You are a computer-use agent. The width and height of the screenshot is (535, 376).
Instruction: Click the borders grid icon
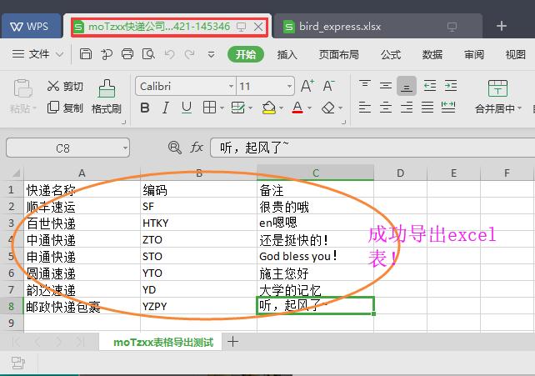coord(209,108)
